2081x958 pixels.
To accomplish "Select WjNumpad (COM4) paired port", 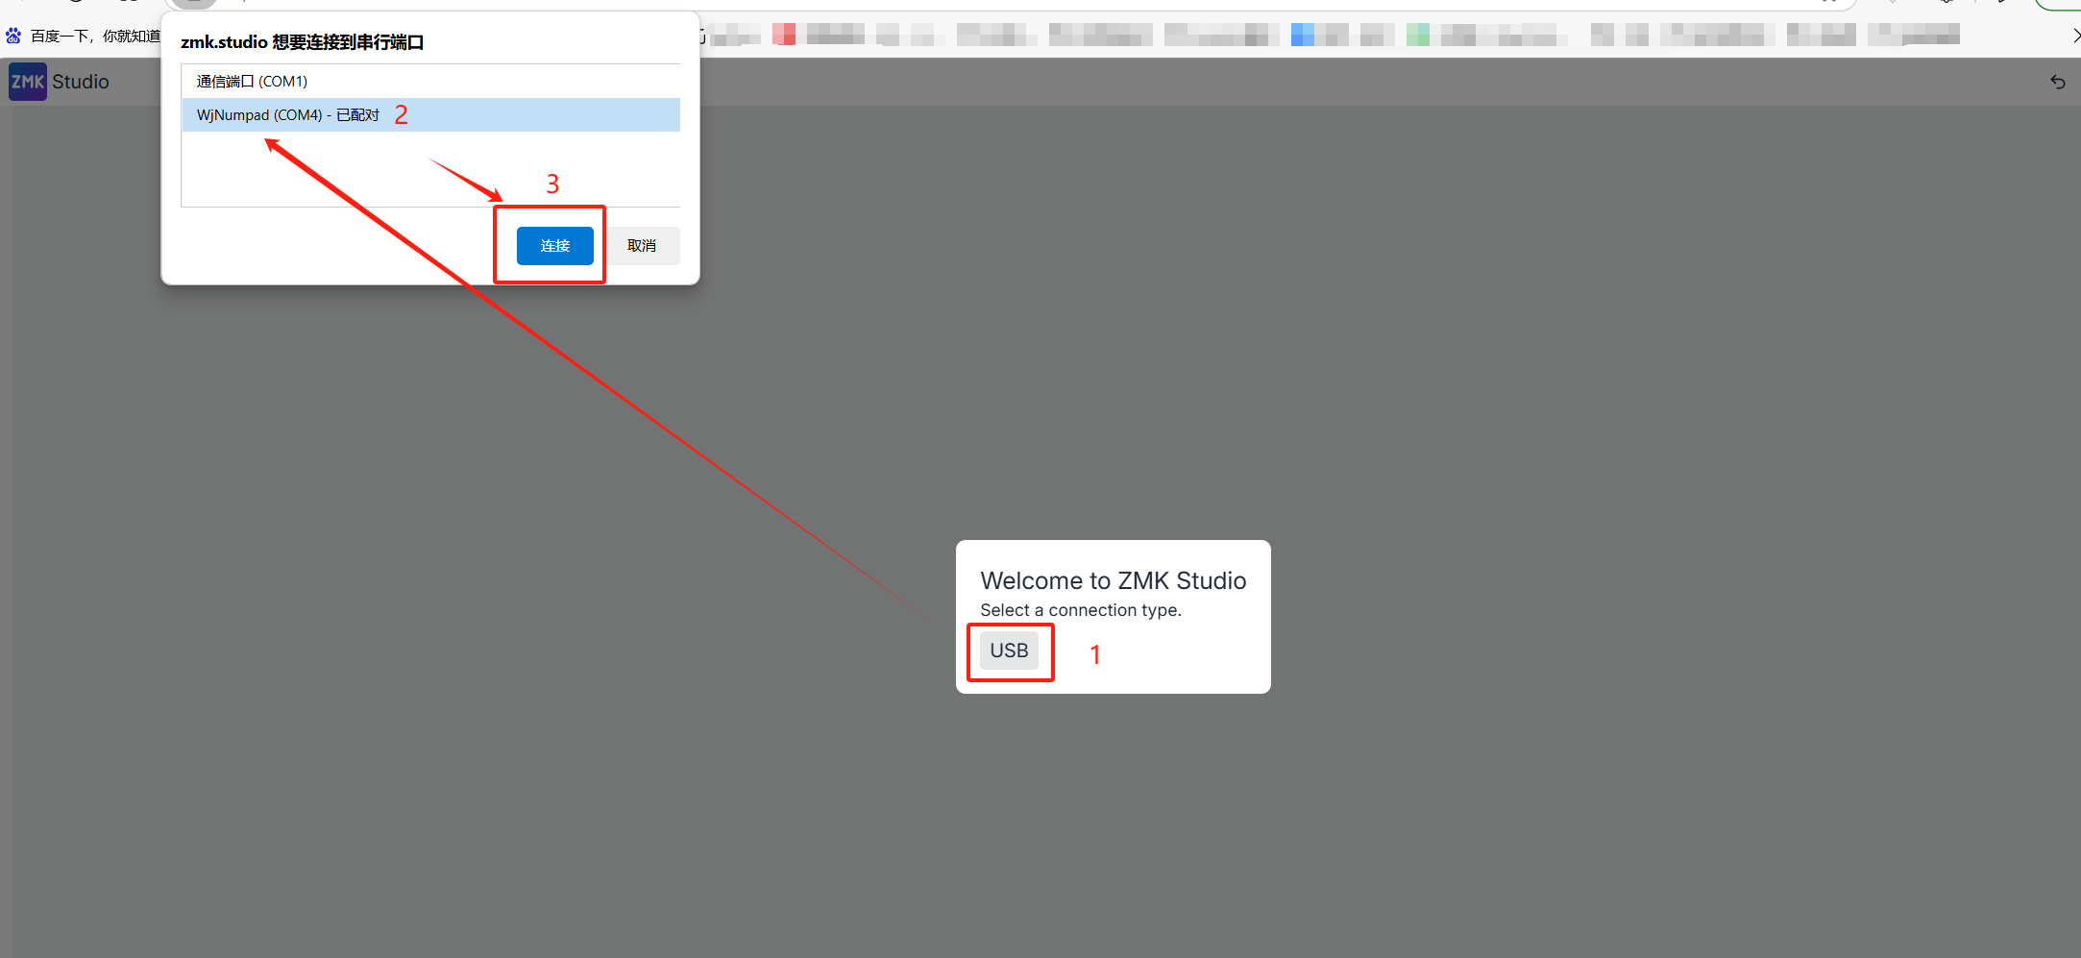I will 430,115.
